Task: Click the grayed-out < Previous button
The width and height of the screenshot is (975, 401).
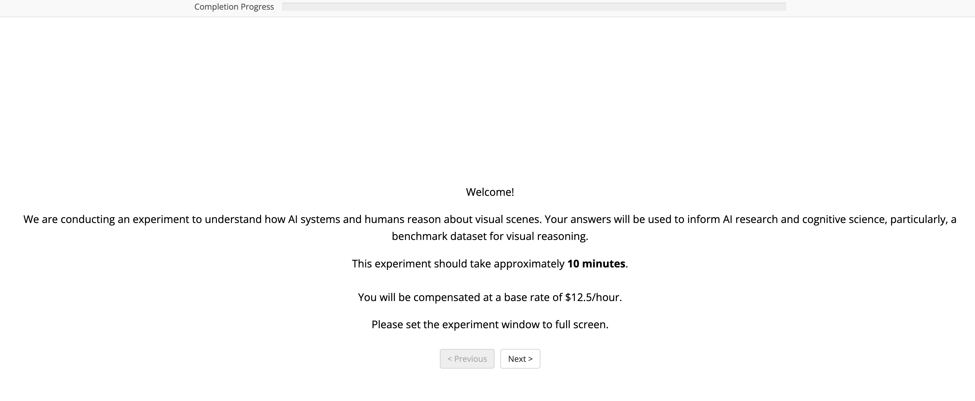Action: tap(467, 359)
